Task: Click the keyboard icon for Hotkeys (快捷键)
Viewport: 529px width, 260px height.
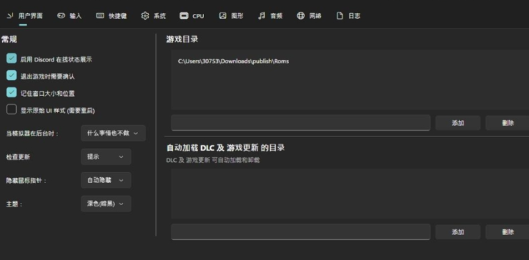Action: (100, 15)
